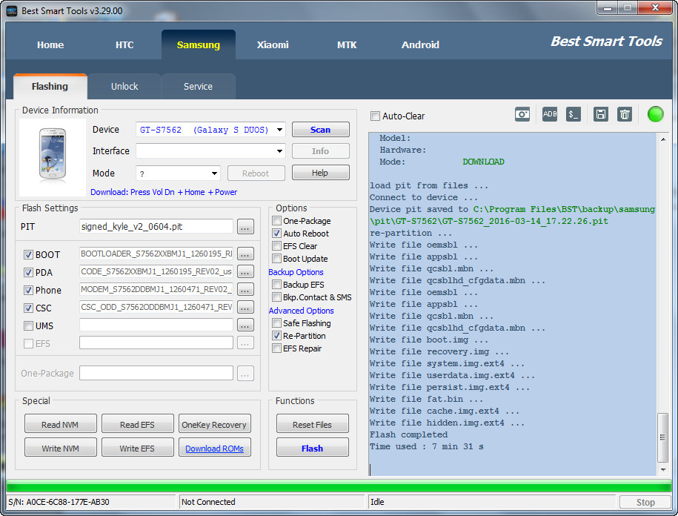Open the Service sub-tab

click(198, 87)
